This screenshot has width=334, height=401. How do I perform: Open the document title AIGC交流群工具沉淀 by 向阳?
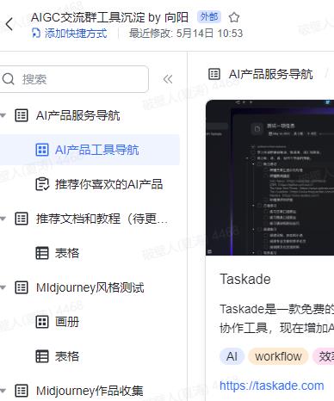pos(109,17)
